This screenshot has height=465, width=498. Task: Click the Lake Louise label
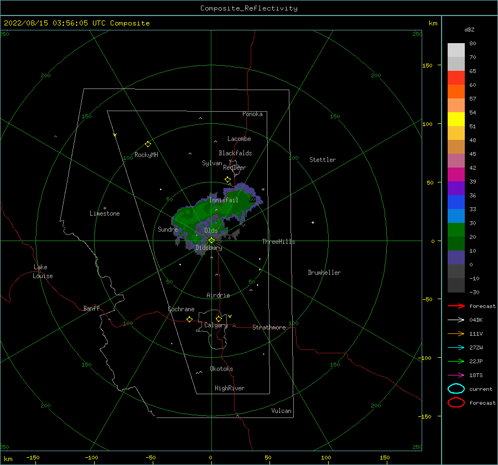point(43,271)
